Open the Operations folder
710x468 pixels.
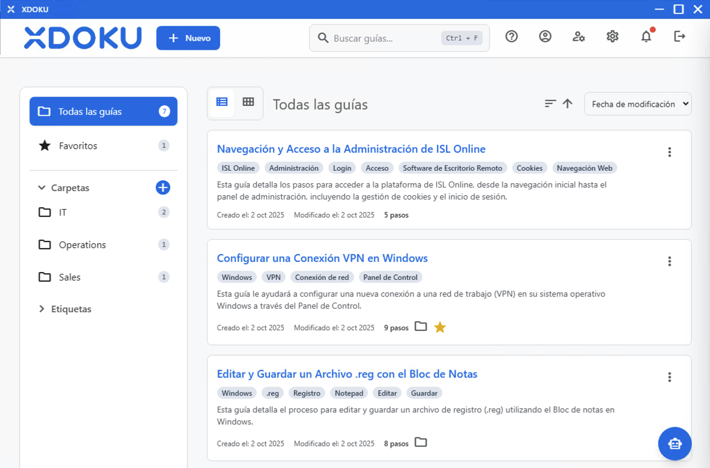pyautogui.click(x=82, y=244)
